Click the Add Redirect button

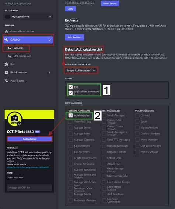point(75,37)
